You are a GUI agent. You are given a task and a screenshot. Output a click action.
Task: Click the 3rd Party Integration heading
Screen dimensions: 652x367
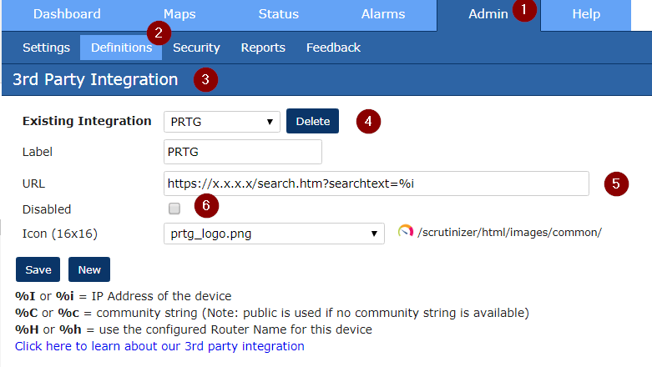[x=95, y=79]
